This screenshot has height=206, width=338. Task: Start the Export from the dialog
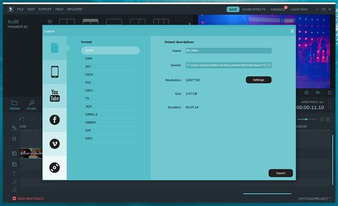click(x=280, y=173)
